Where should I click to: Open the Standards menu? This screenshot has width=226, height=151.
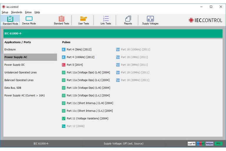coord(16,12)
